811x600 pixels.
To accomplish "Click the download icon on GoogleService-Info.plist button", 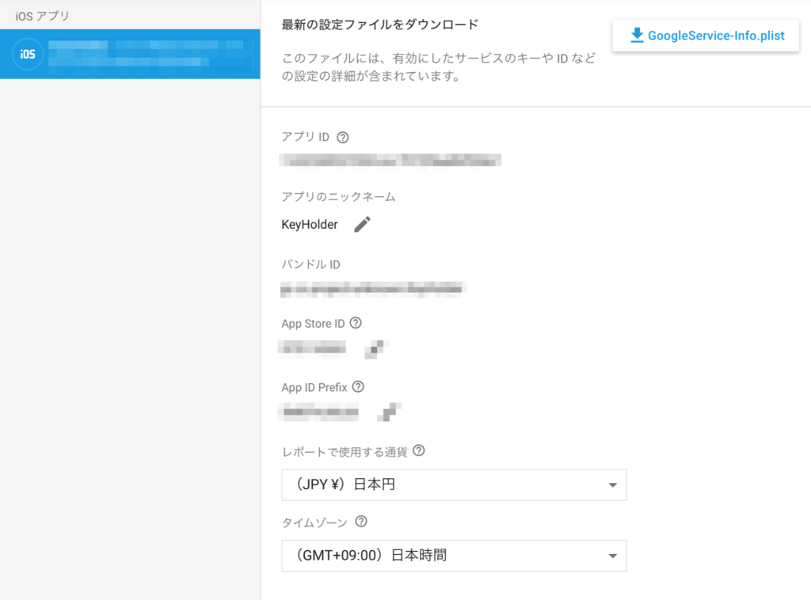I will 634,35.
